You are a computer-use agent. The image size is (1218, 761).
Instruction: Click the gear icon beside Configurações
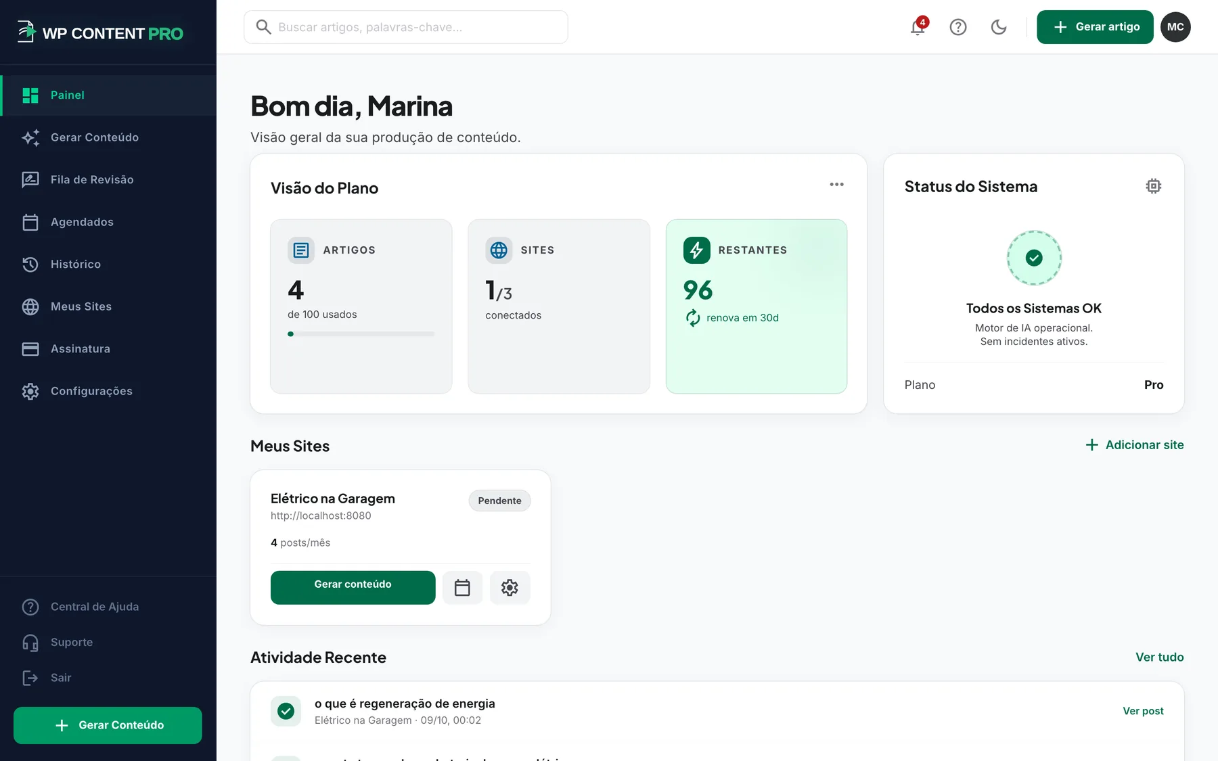click(30, 391)
